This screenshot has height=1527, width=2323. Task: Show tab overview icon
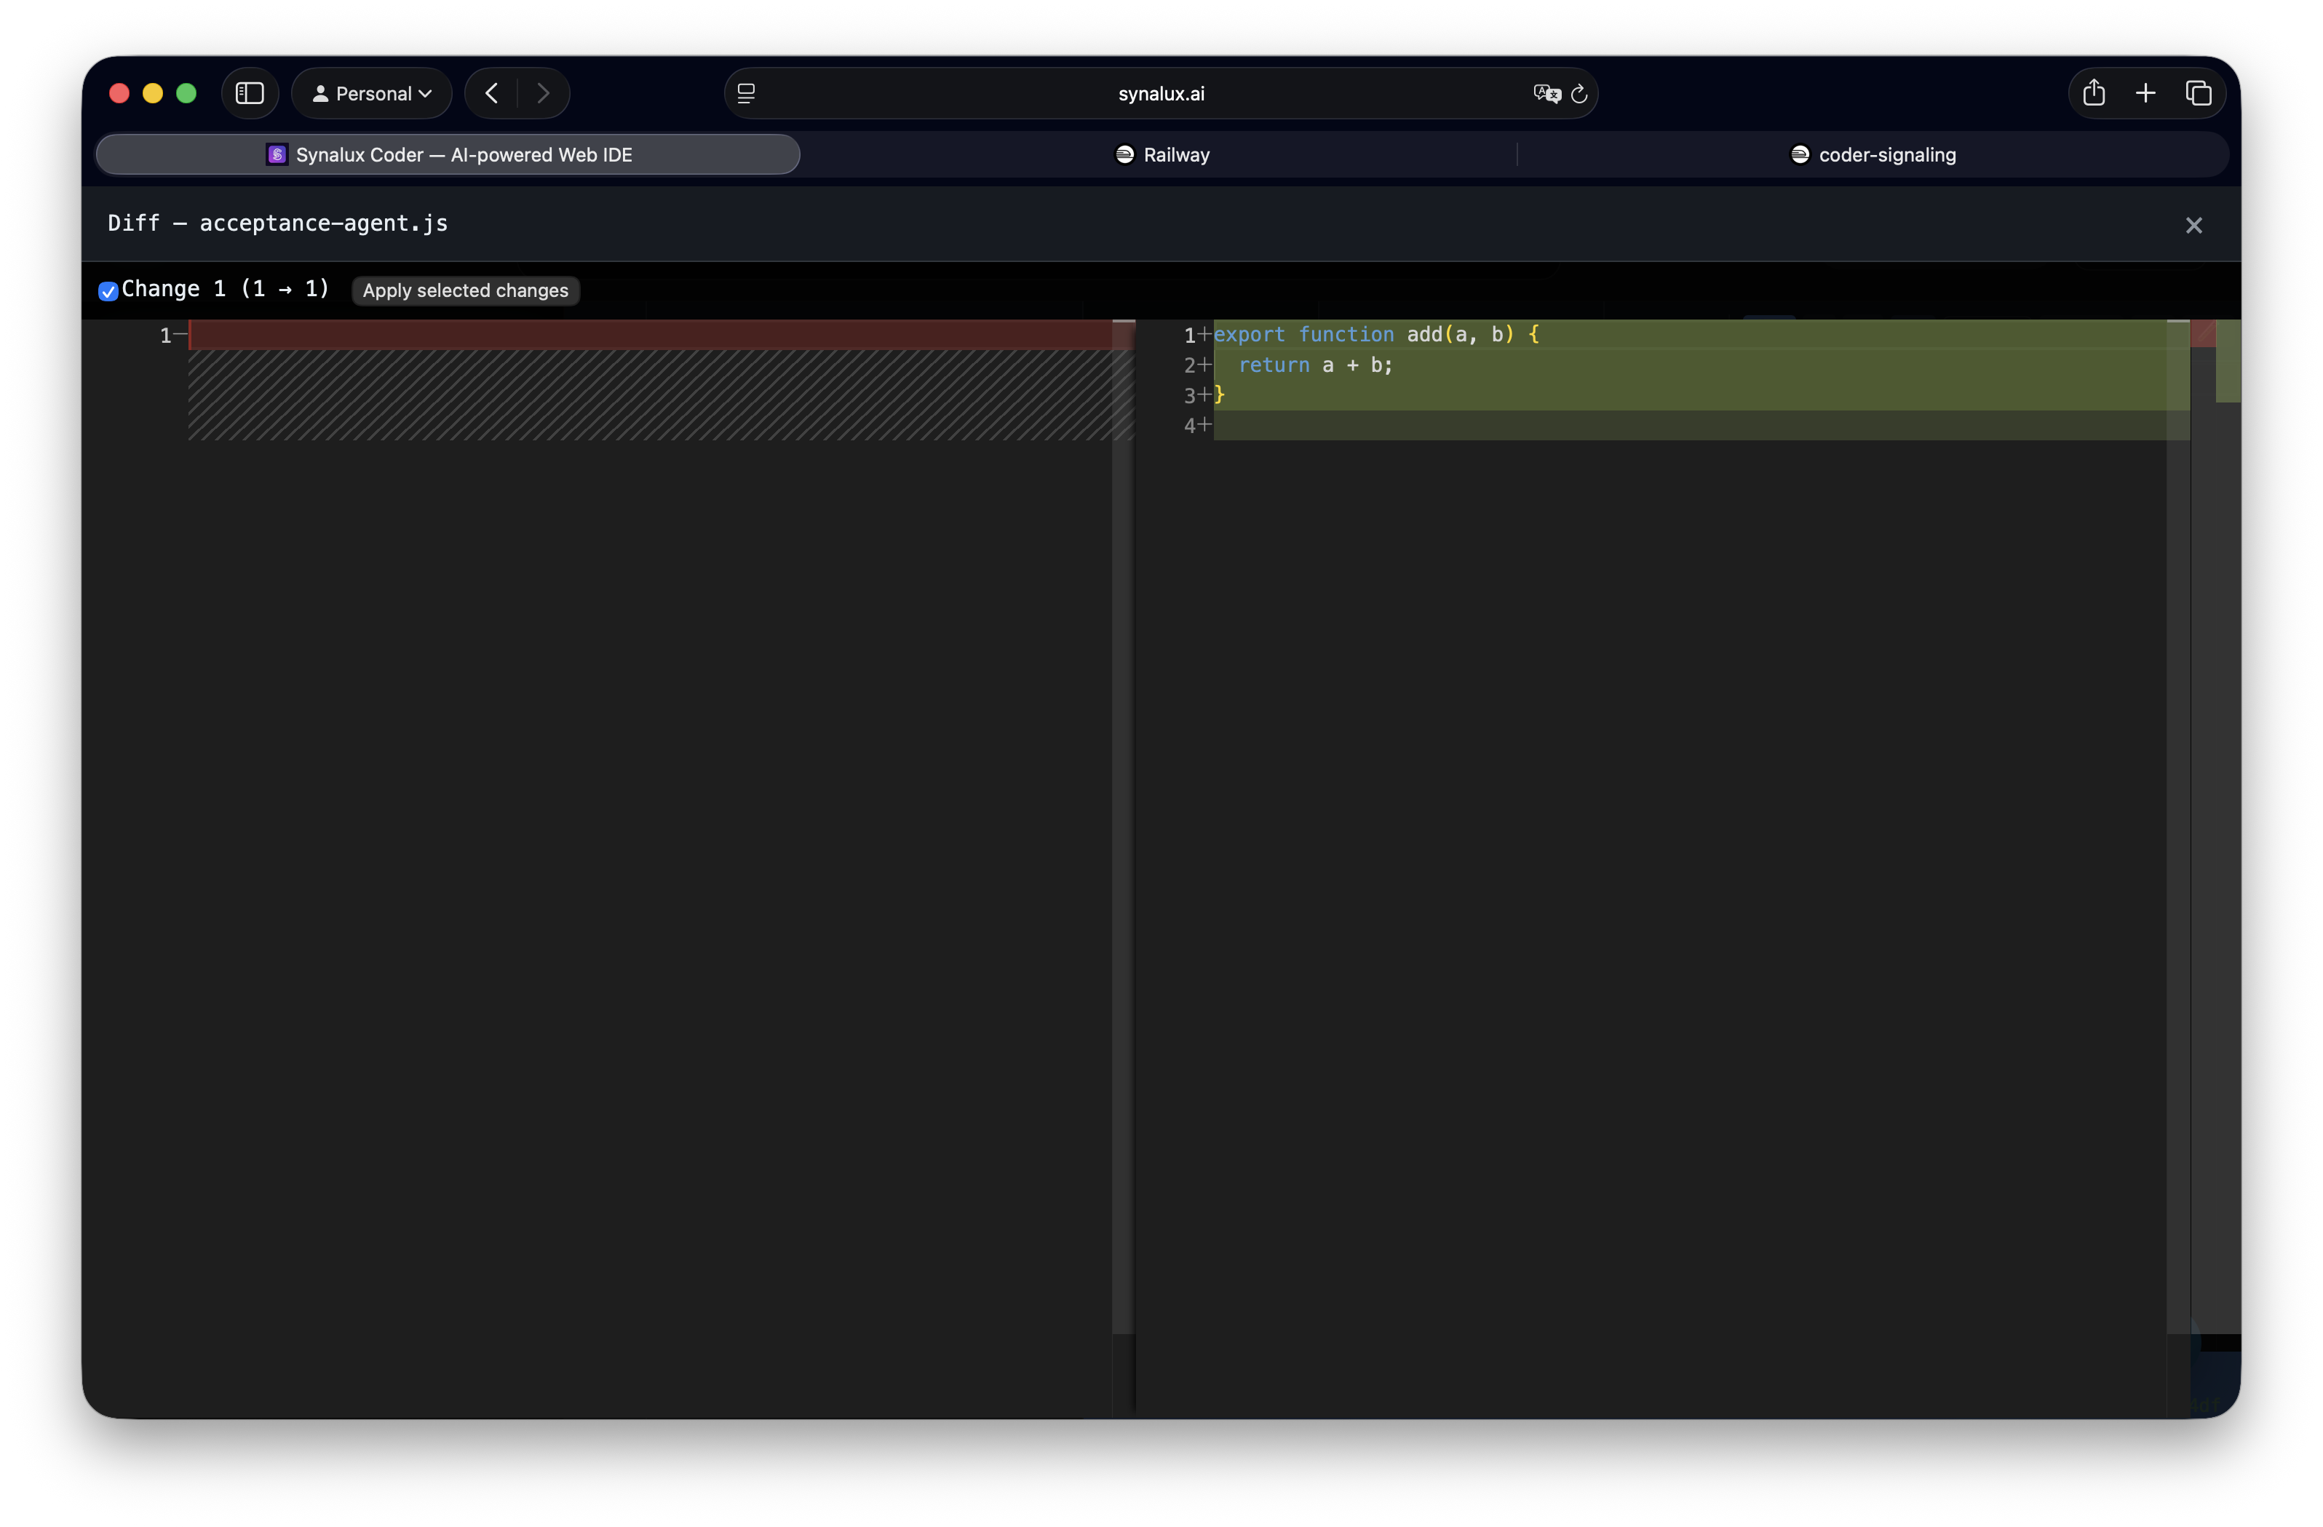(2198, 94)
